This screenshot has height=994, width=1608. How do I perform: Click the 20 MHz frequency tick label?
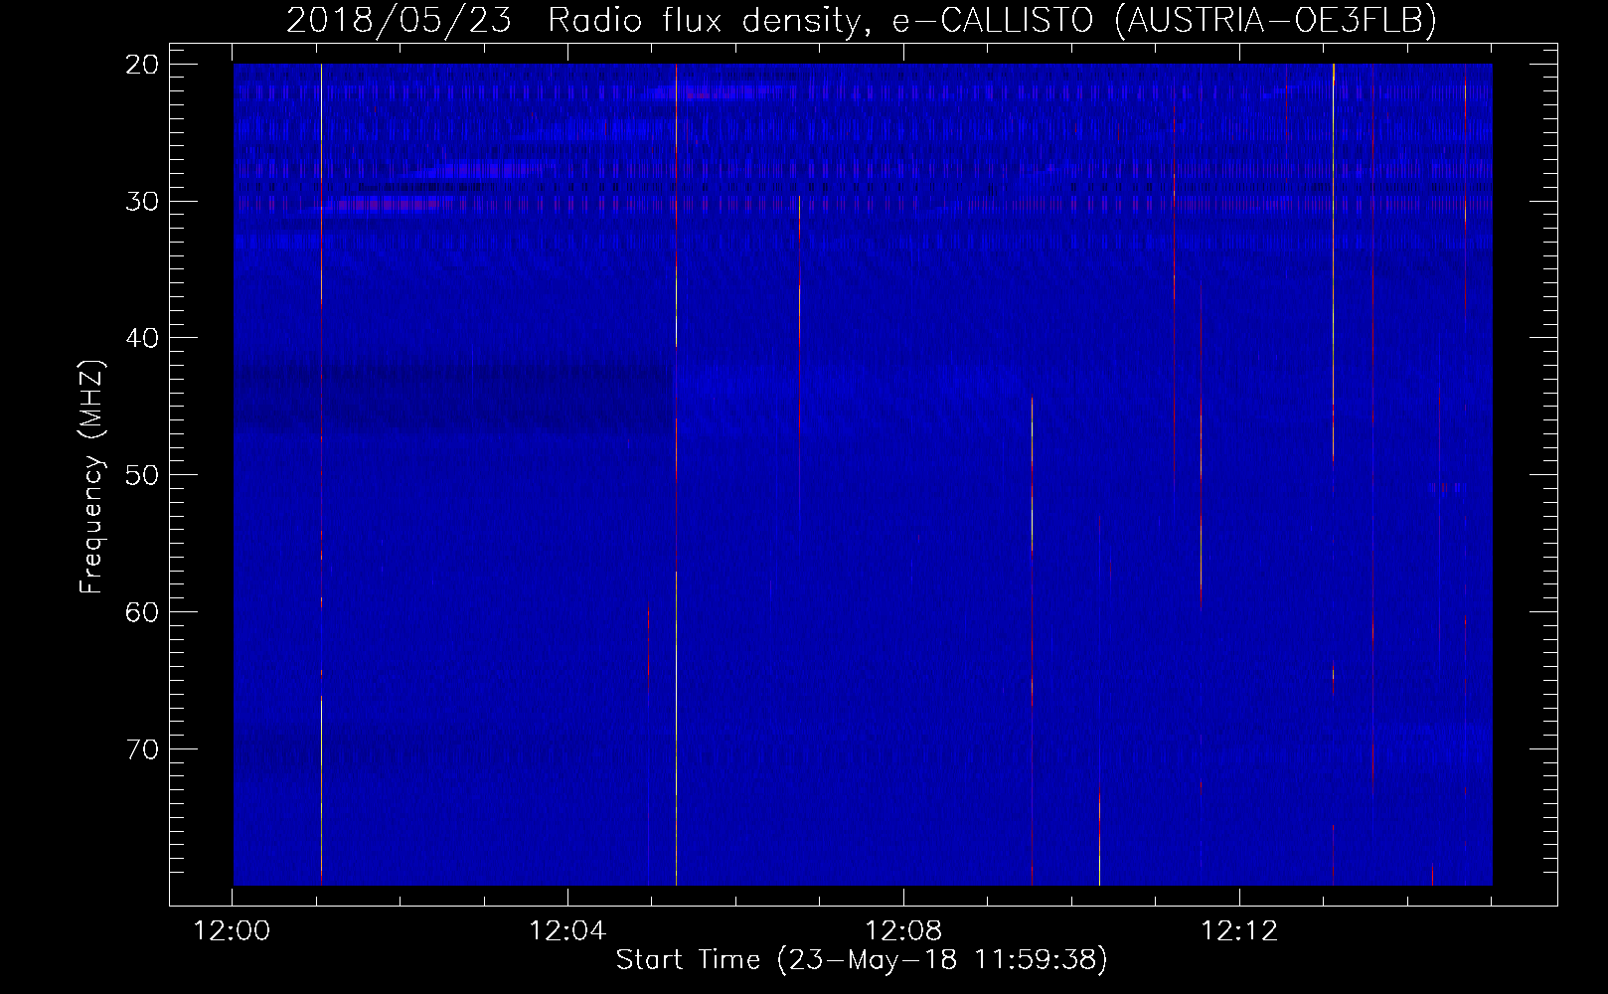(143, 65)
